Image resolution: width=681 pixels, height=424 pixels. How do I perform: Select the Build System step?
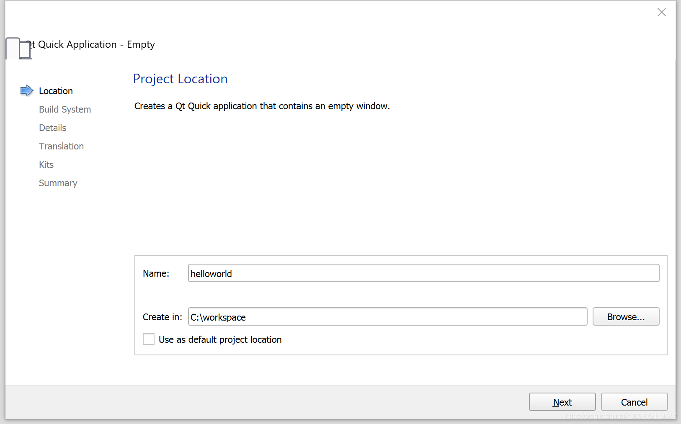65,109
